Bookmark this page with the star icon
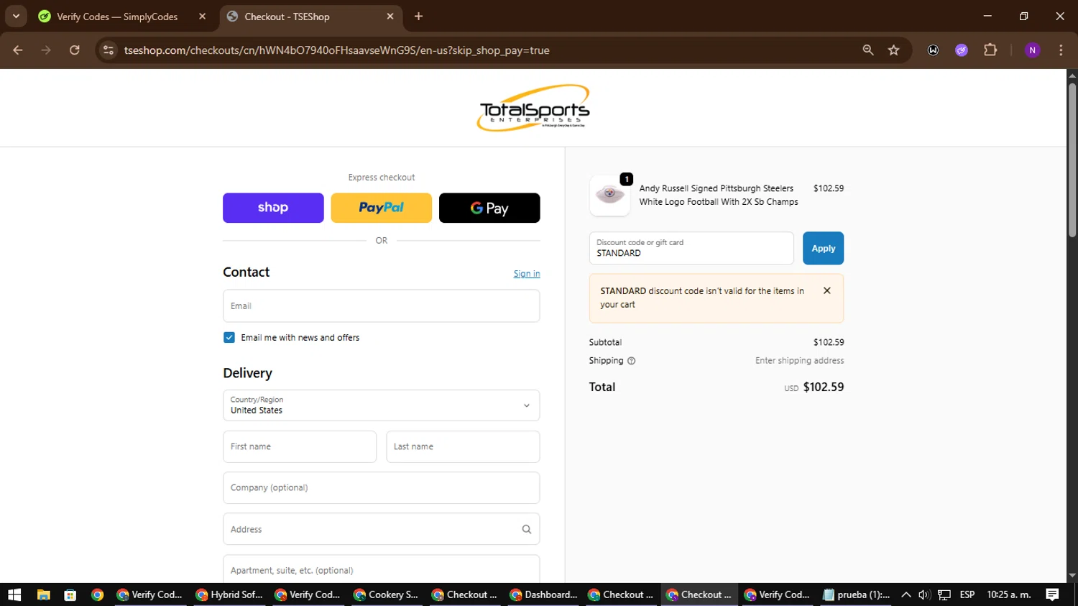 point(893,50)
